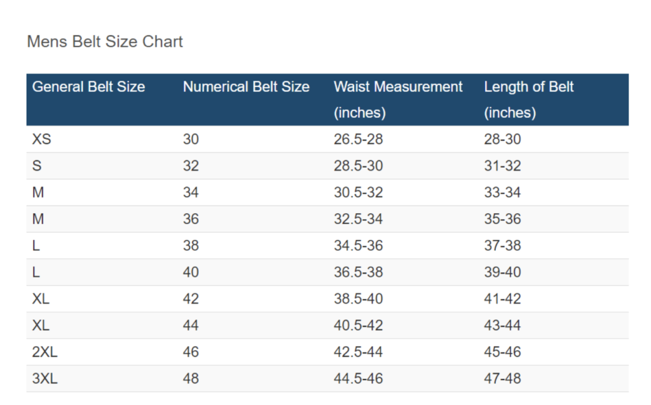Select belt length 28-30 cell
This screenshot has width=651, height=405.
[502, 139]
